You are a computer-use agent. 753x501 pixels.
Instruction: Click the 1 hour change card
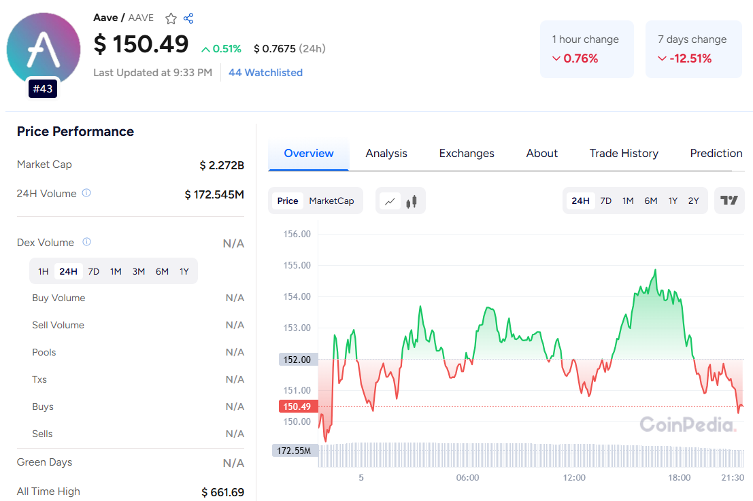pos(587,49)
